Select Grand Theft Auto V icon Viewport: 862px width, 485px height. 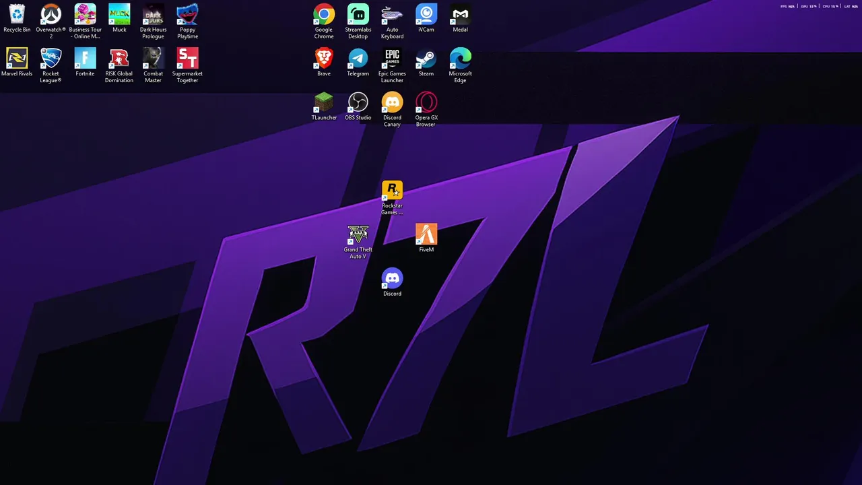[358, 241]
